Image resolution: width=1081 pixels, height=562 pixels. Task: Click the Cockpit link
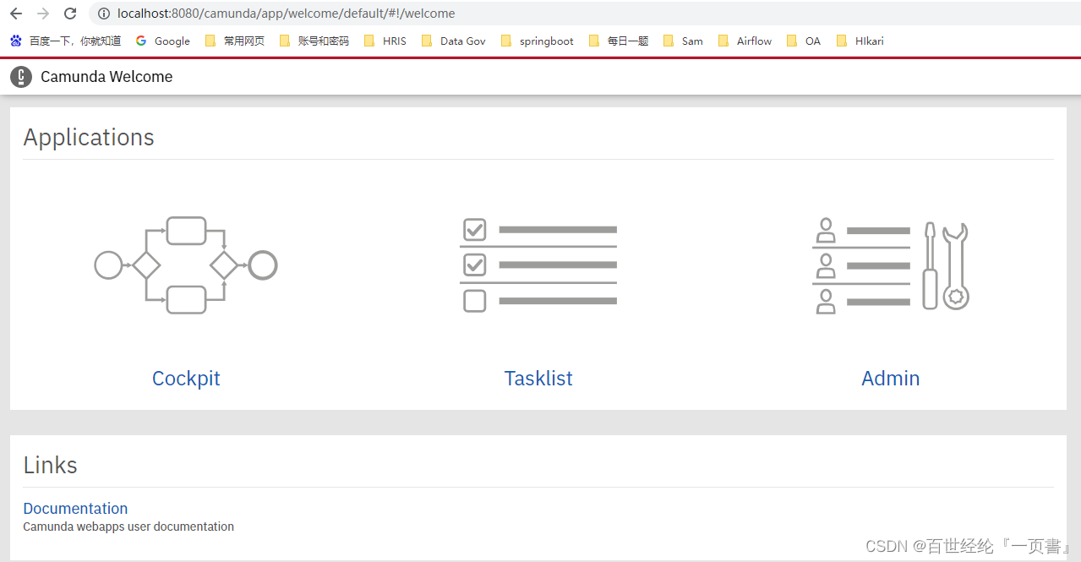[x=186, y=378]
